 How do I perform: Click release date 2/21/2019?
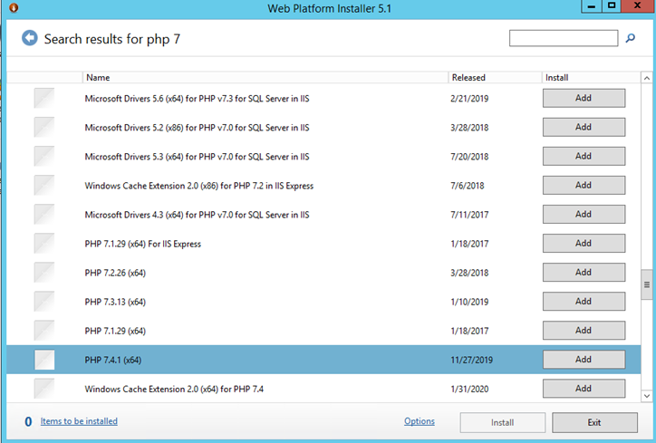tap(469, 99)
